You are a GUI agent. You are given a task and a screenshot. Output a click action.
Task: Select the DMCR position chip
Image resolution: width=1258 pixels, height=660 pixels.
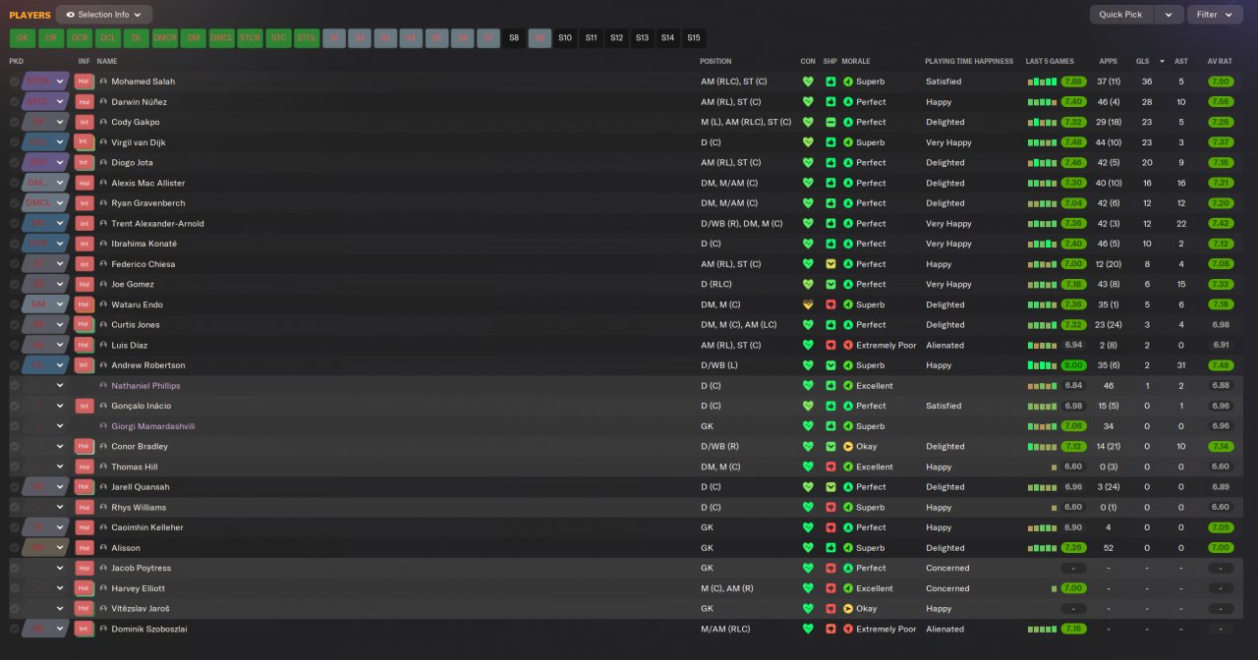pos(165,38)
